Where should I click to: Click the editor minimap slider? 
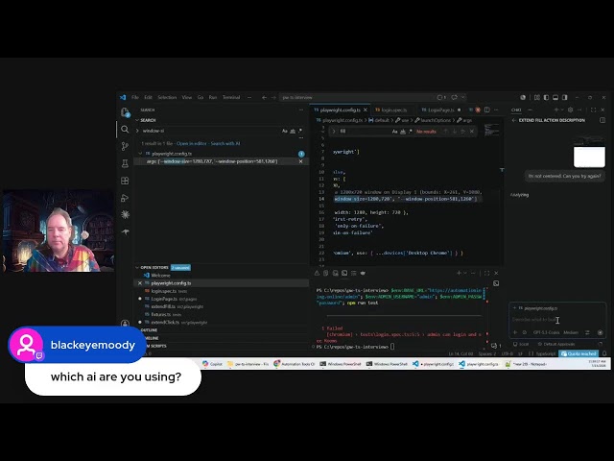pos(491,130)
